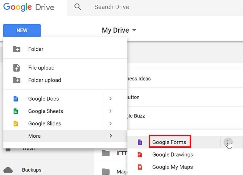The width and height of the screenshot is (243, 175).
Task: Create a new Google Docs document
Action: (x=44, y=99)
